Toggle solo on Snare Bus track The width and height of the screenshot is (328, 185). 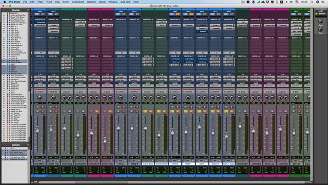pyautogui.click(x=64, y=112)
